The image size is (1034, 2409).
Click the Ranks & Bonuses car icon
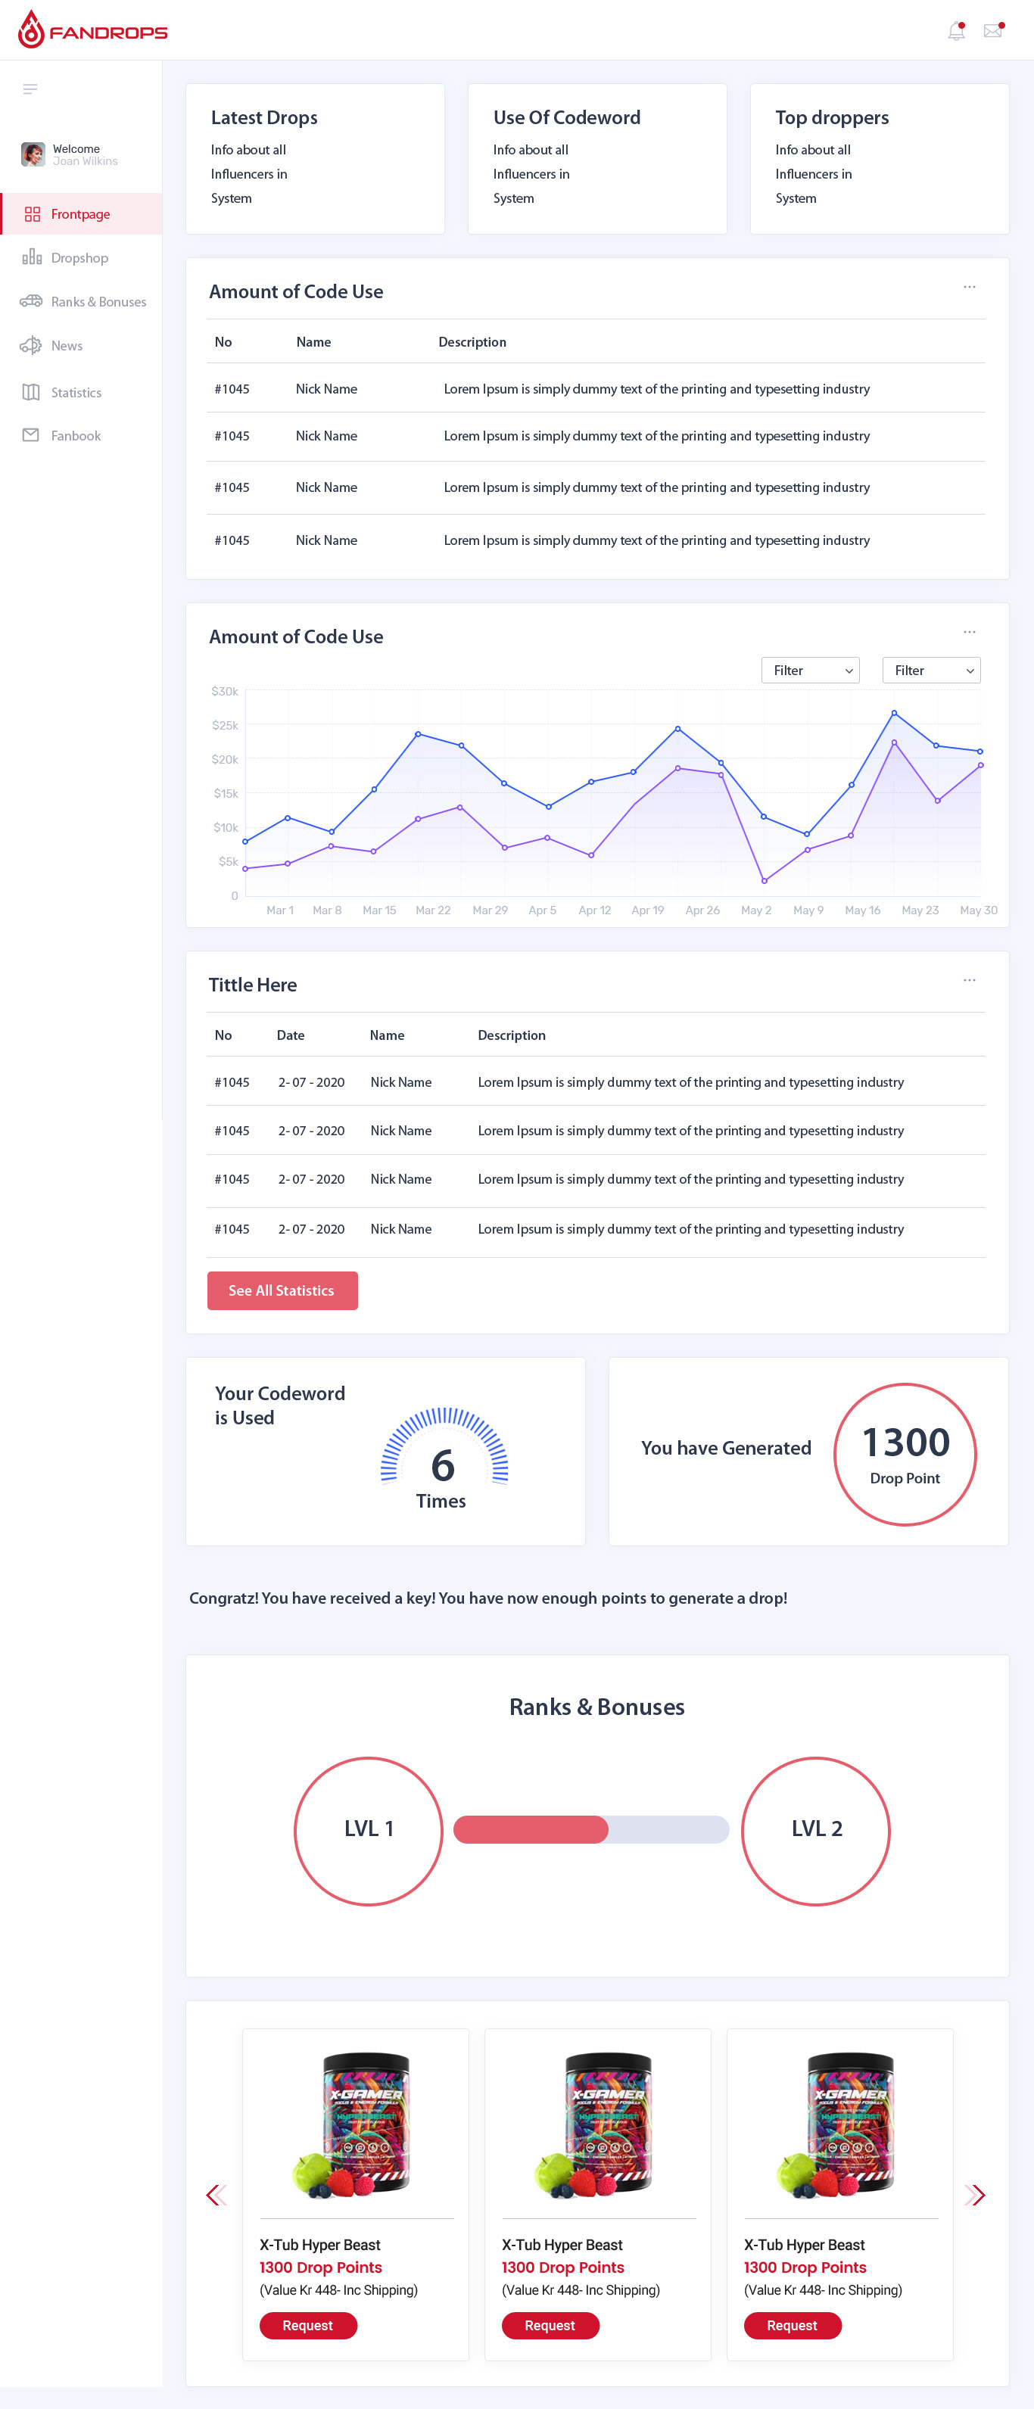tap(32, 301)
